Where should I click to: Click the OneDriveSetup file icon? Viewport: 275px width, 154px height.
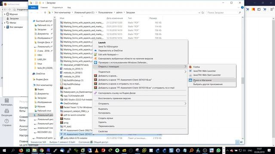click(61, 104)
